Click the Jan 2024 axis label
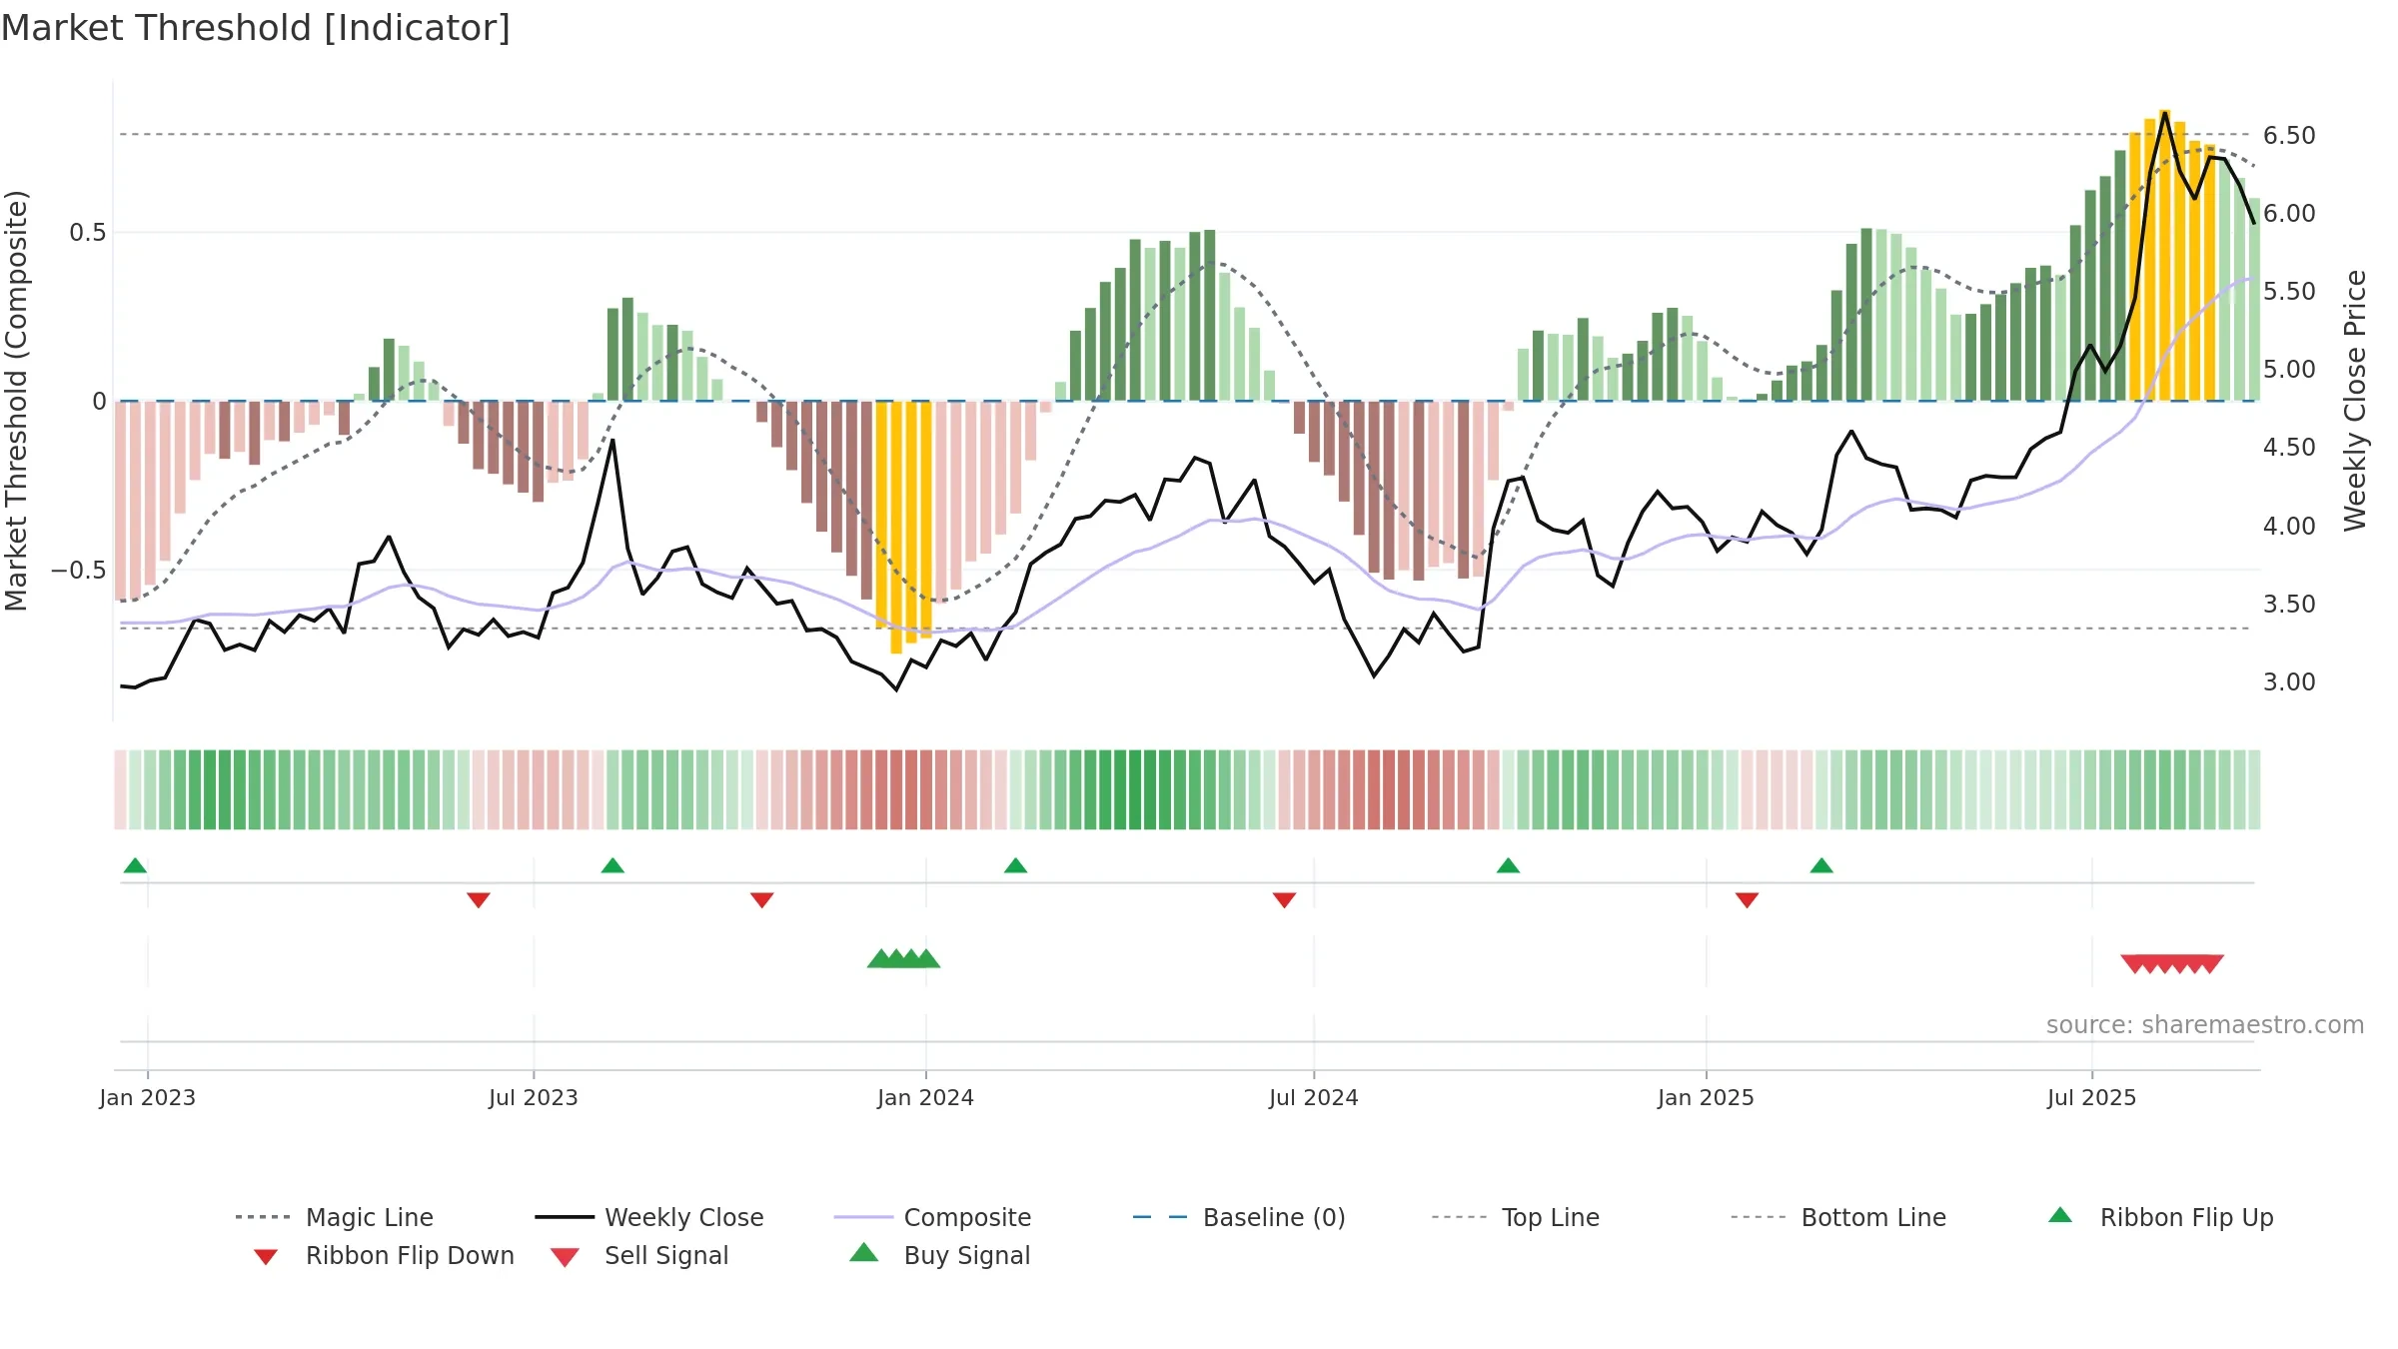 [925, 1097]
